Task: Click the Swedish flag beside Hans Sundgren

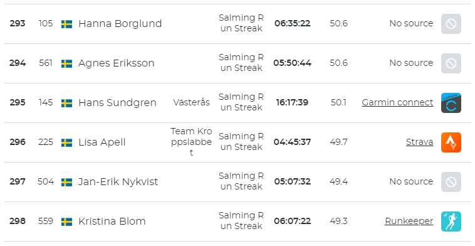Action: click(66, 103)
